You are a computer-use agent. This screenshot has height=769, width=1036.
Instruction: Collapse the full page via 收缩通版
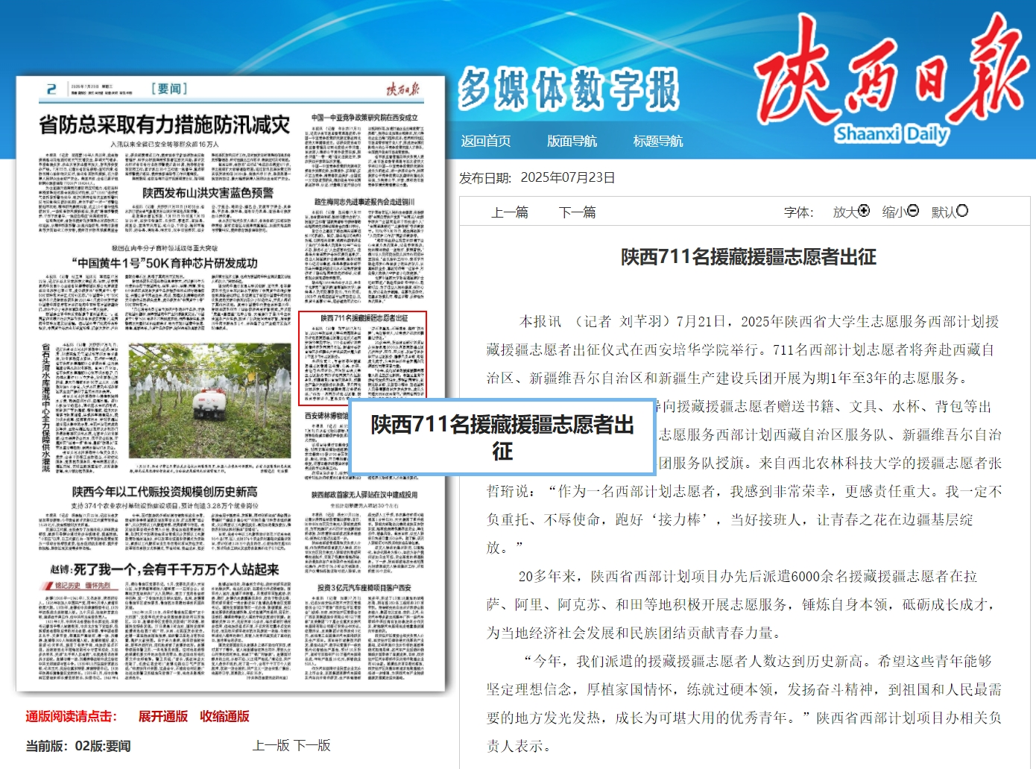point(224,716)
